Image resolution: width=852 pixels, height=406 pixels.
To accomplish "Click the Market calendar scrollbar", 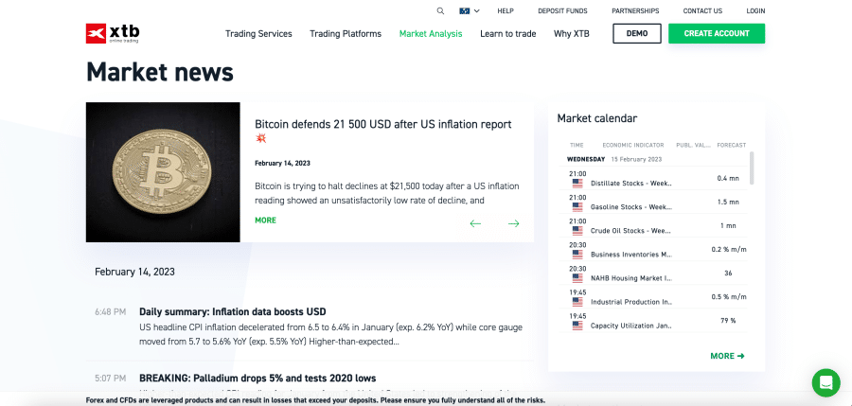I will pos(752,168).
